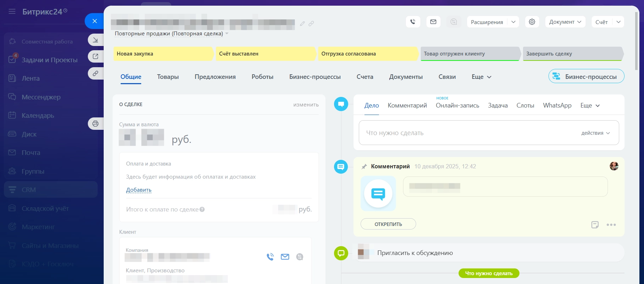Open the card settings gear
Viewport: 644px width, 284px height.
(x=532, y=22)
